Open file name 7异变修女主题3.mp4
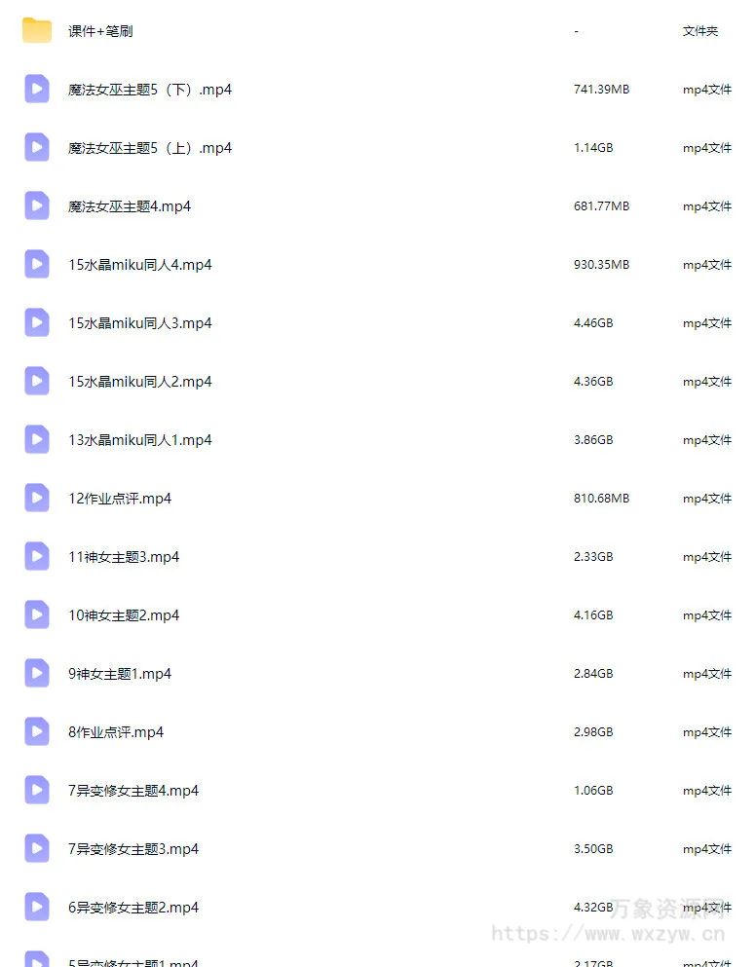This screenshot has height=967, width=755. [x=133, y=849]
